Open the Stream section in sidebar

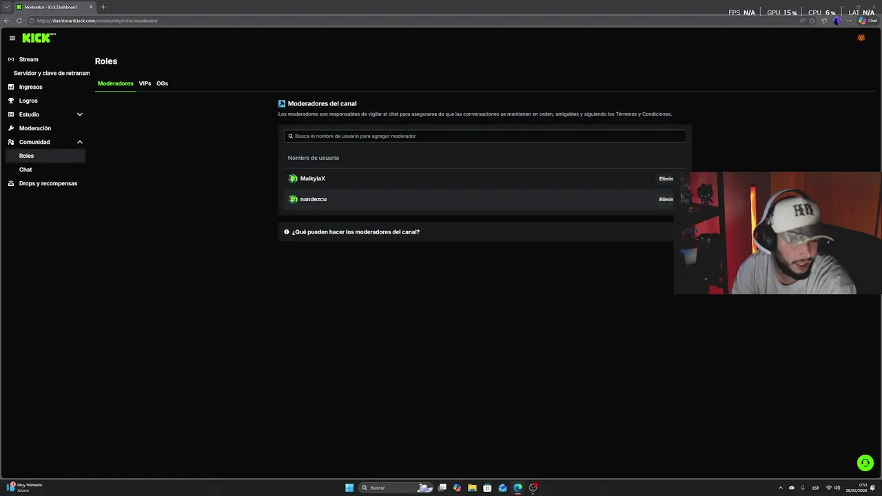click(28, 59)
